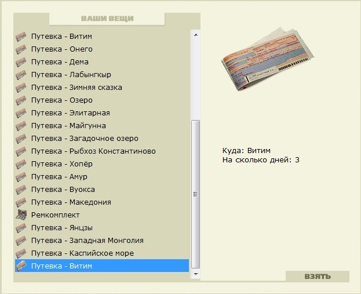The width and height of the screenshot is (361, 294).
Task: Choose Путевка - Янцзы entry
Action: pyautogui.click(x=102, y=228)
